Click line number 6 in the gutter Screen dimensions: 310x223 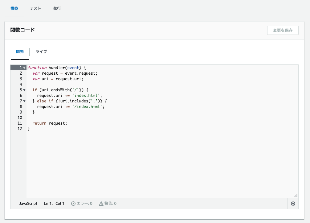pos(21,95)
